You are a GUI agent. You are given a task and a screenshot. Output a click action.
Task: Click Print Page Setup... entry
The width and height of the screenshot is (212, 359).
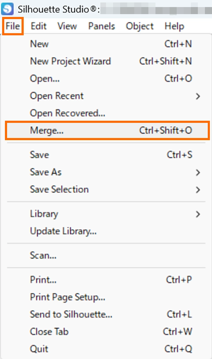tap(67, 297)
